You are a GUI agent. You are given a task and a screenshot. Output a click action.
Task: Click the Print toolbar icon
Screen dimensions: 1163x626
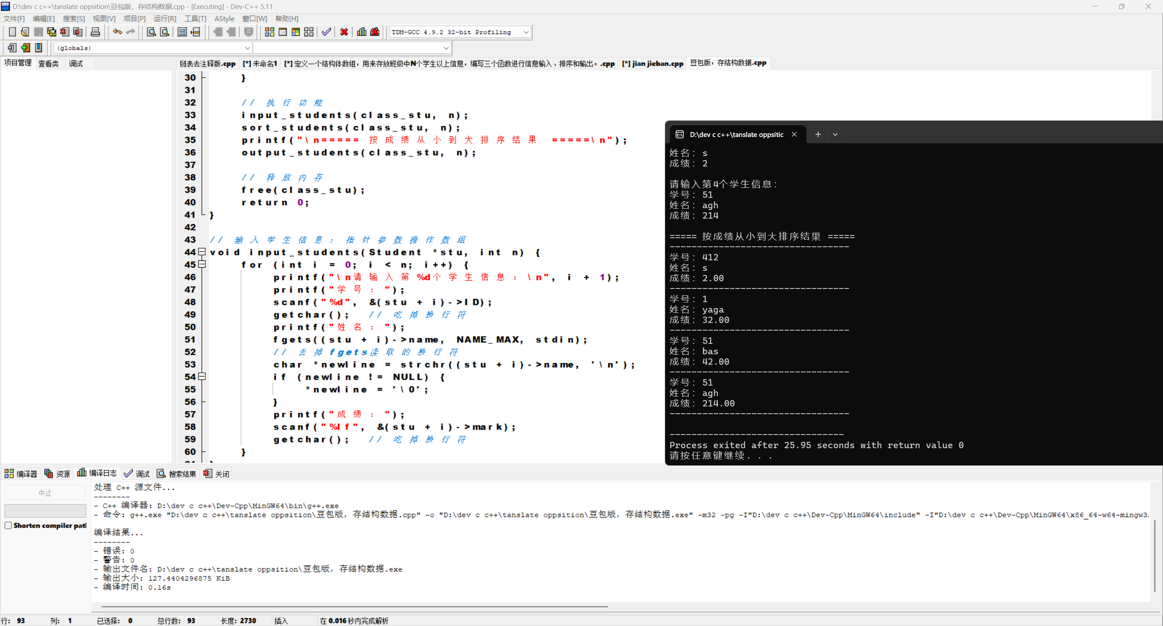[95, 32]
